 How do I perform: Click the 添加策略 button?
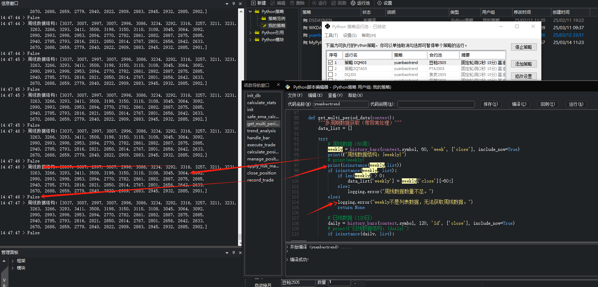click(524, 64)
